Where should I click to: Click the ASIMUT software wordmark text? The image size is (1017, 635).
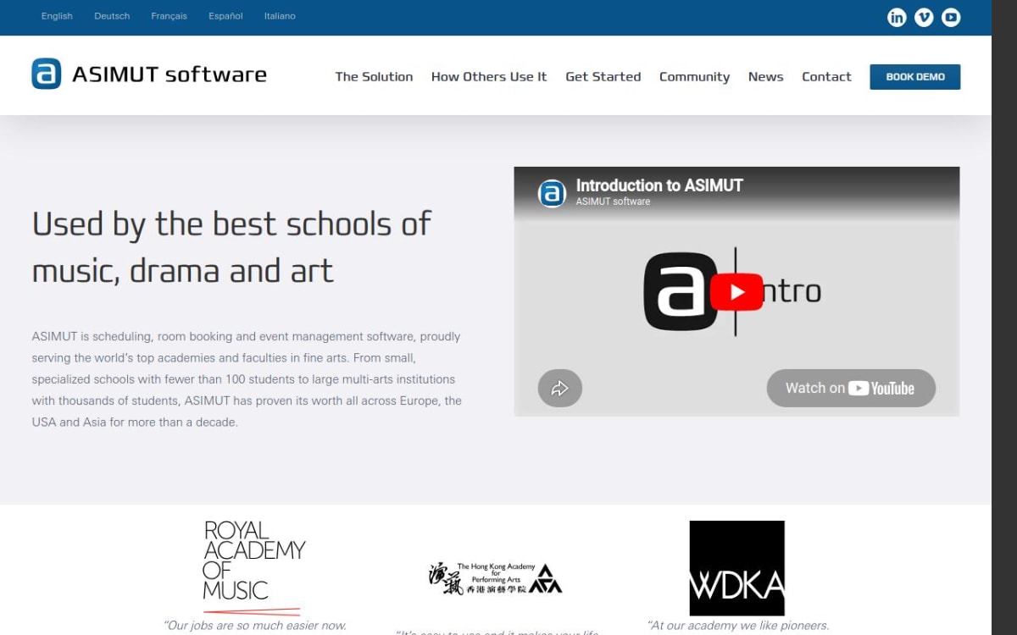click(x=169, y=75)
